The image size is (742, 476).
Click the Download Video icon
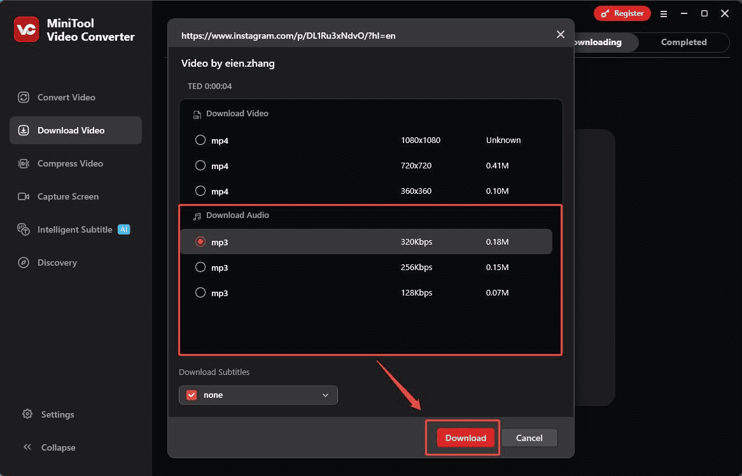click(x=23, y=130)
